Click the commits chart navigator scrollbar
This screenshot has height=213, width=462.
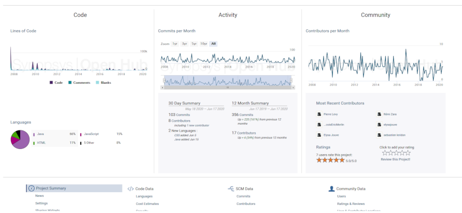pos(228,88)
